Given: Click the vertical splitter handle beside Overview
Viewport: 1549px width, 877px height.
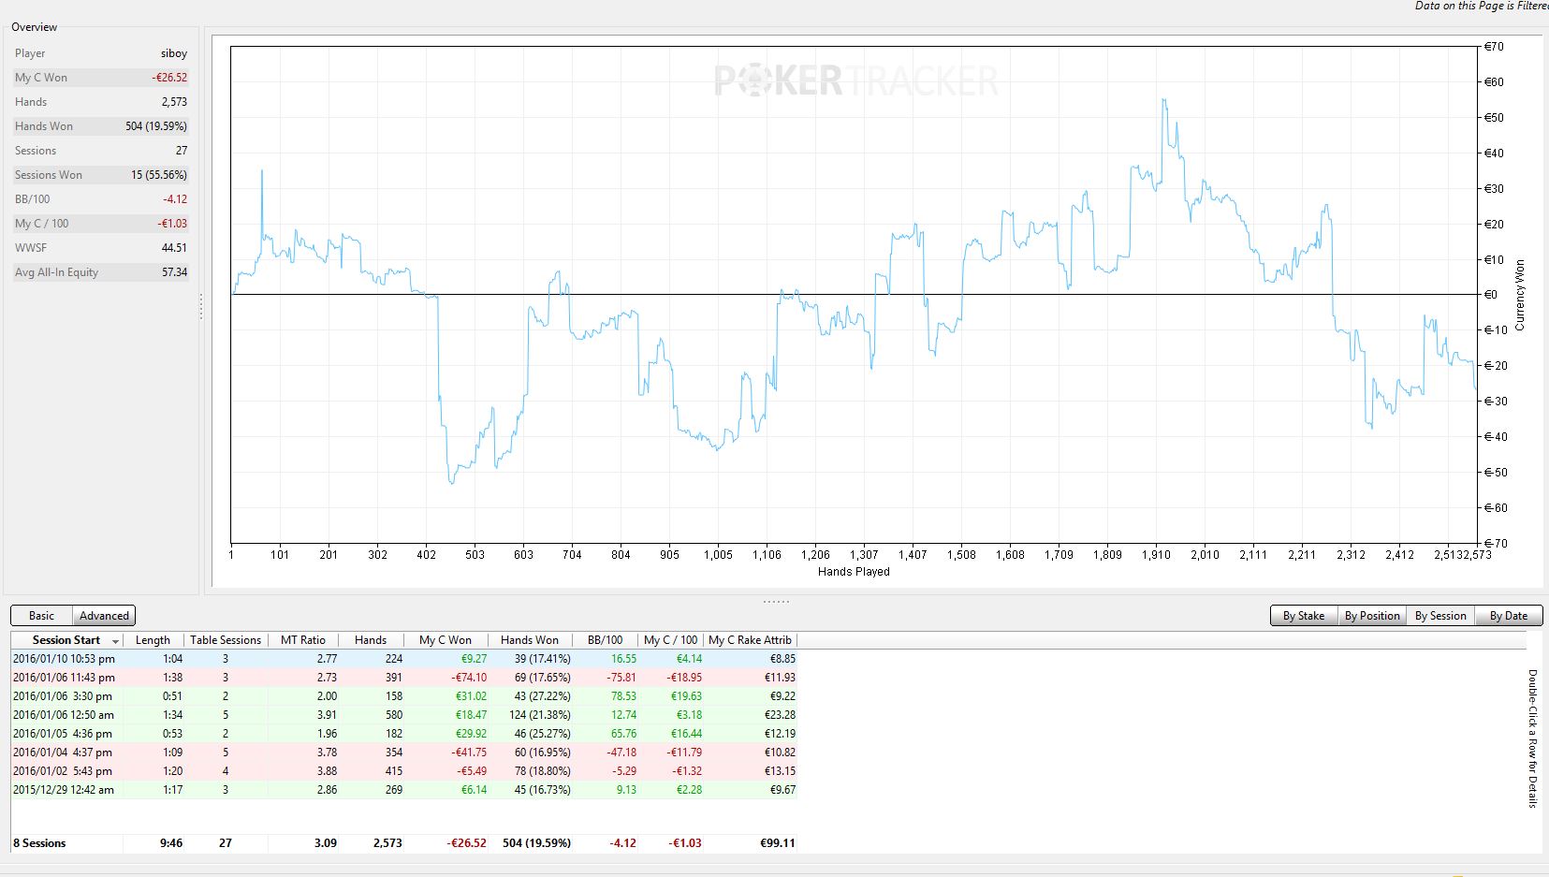Looking at the screenshot, I should [201, 307].
